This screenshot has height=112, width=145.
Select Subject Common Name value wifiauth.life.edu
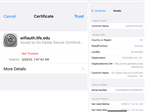click(x=134, y=26)
